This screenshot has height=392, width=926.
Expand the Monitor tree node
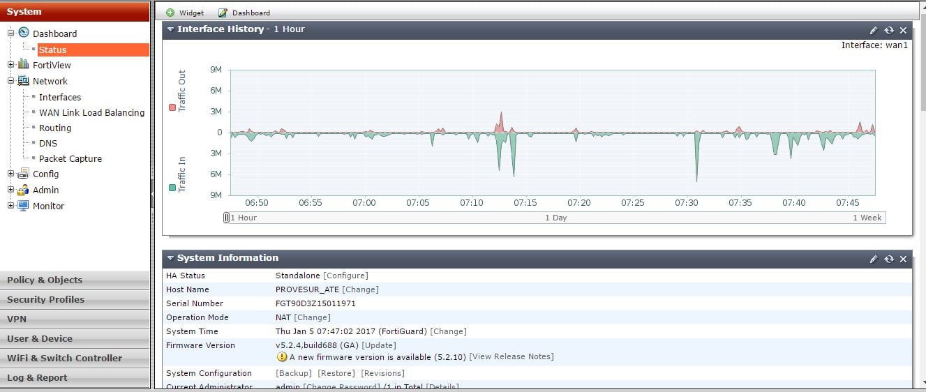(10, 206)
